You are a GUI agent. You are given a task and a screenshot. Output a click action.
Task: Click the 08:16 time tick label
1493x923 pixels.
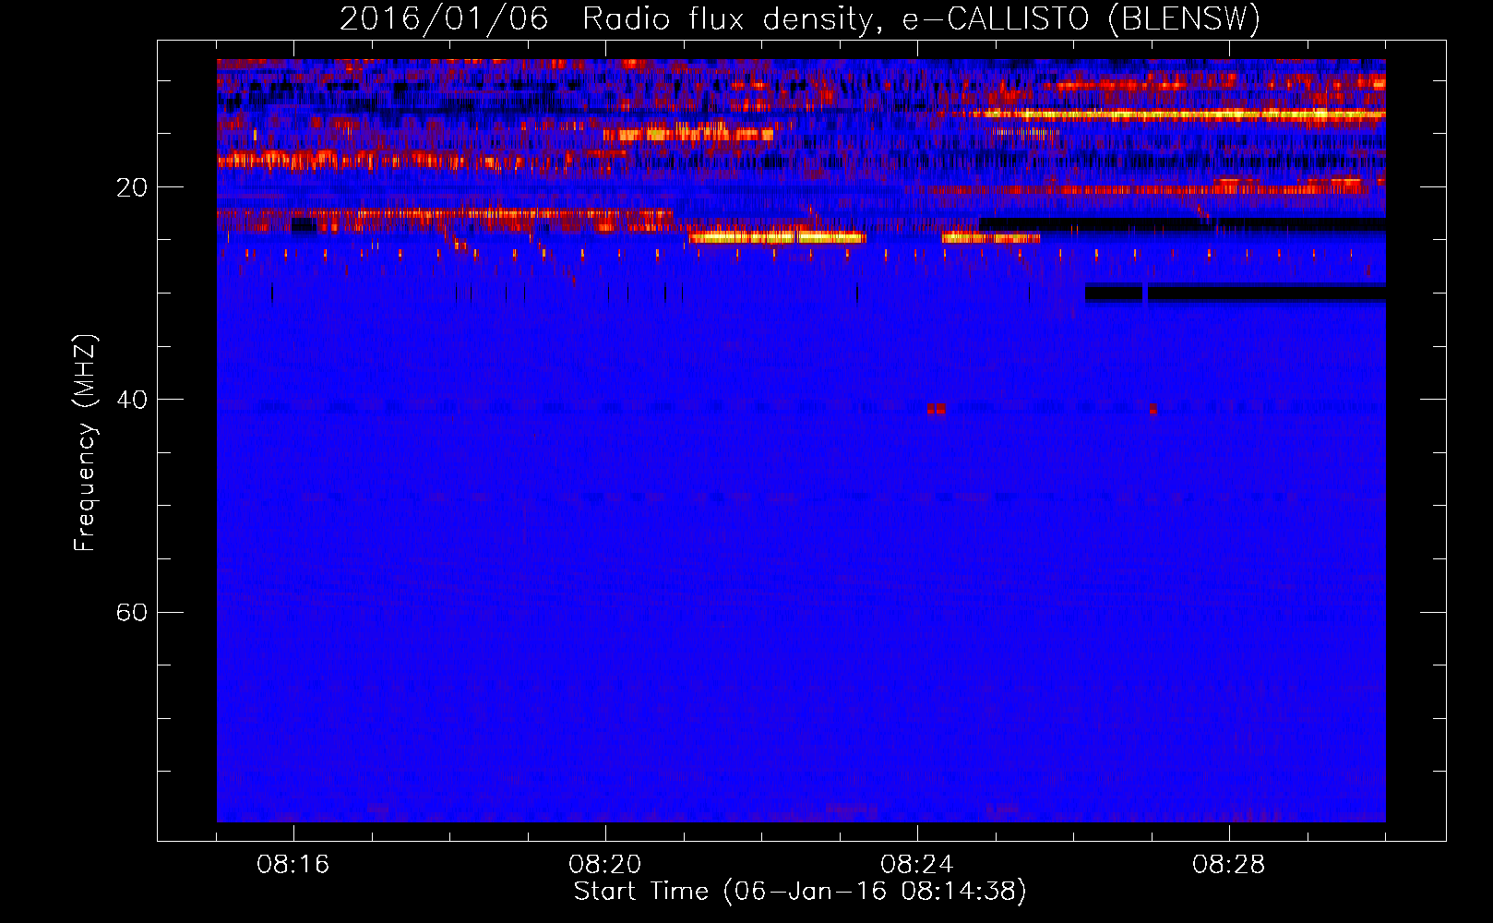pyautogui.click(x=293, y=865)
